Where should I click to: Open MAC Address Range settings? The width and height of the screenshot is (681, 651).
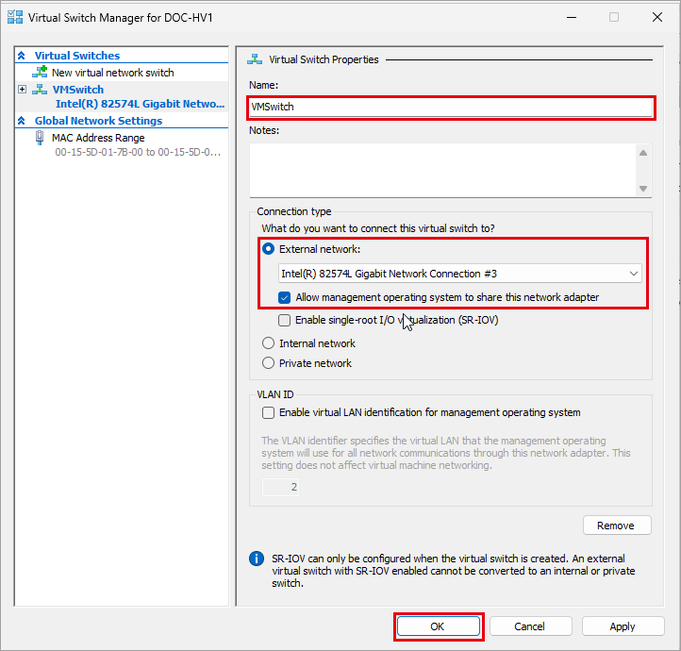coord(98,138)
